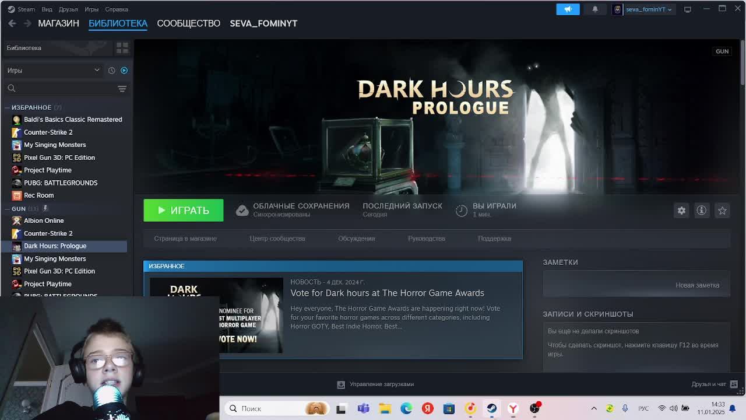Open Yandex Music from taskbar
Viewport: 746px width, 420px height.
click(470, 408)
